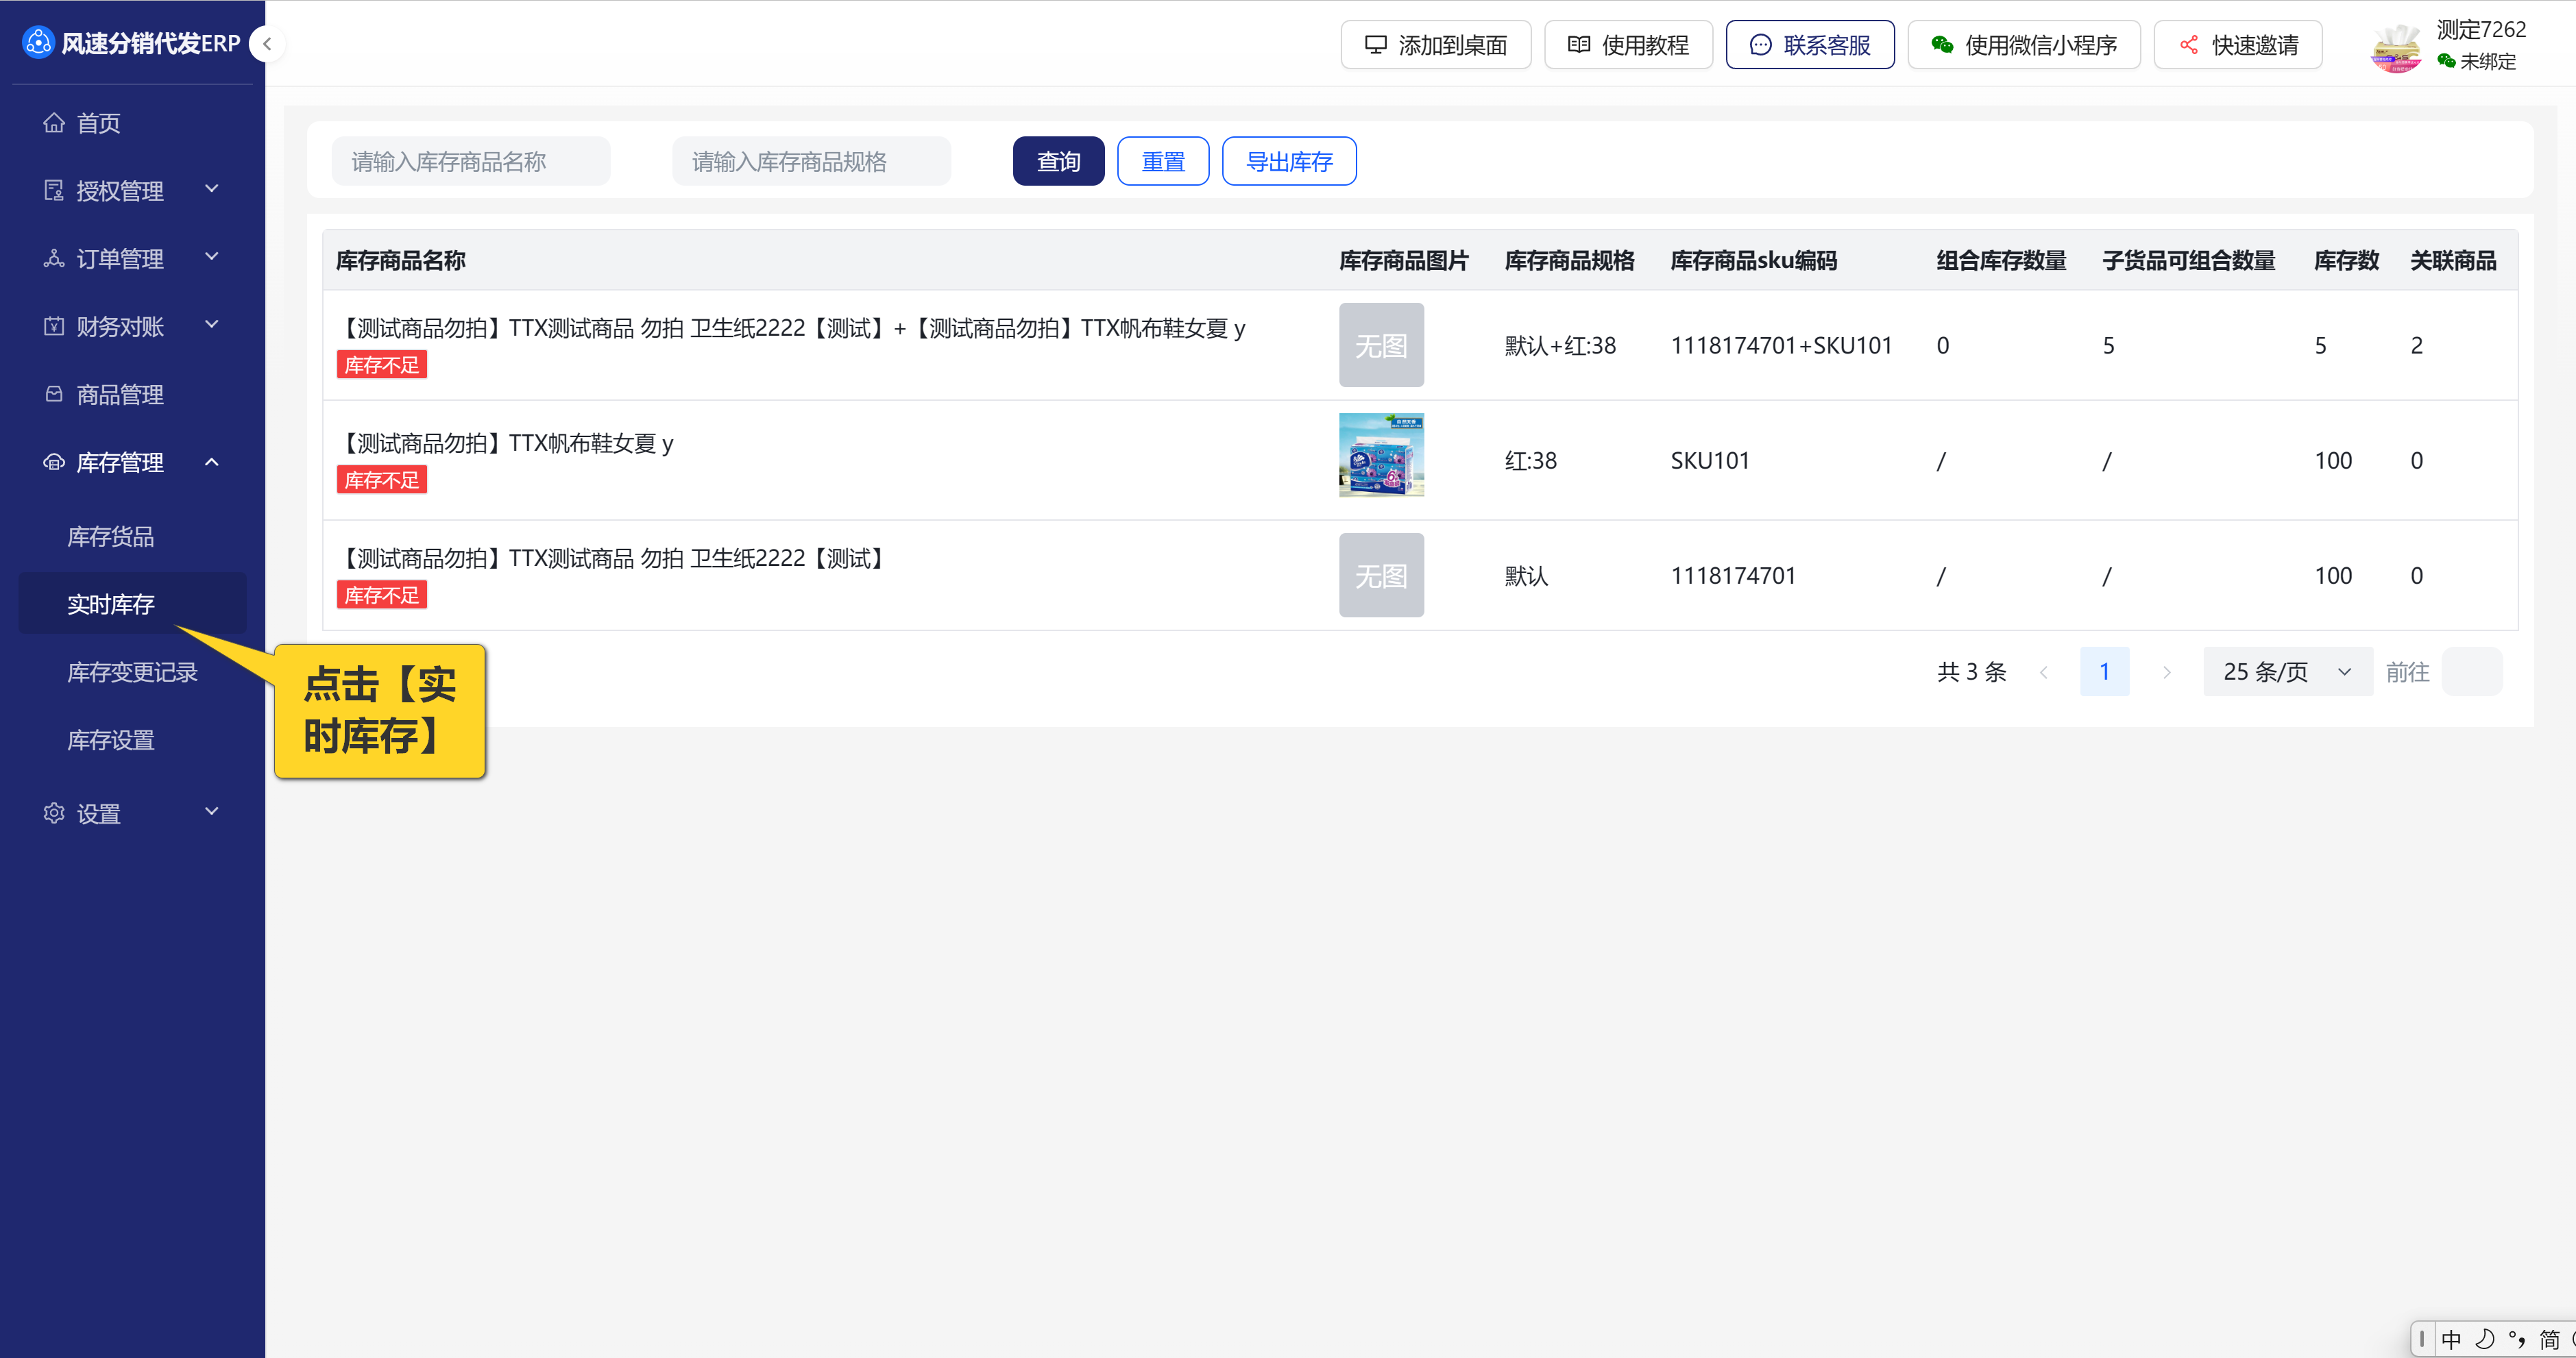This screenshot has height=1358, width=2576.
Task: Click the sidebar collapse arrow icon
Action: coord(267,44)
